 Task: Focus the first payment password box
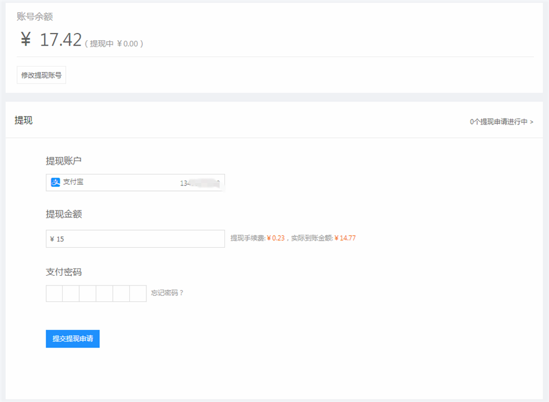pyautogui.click(x=54, y=293)
